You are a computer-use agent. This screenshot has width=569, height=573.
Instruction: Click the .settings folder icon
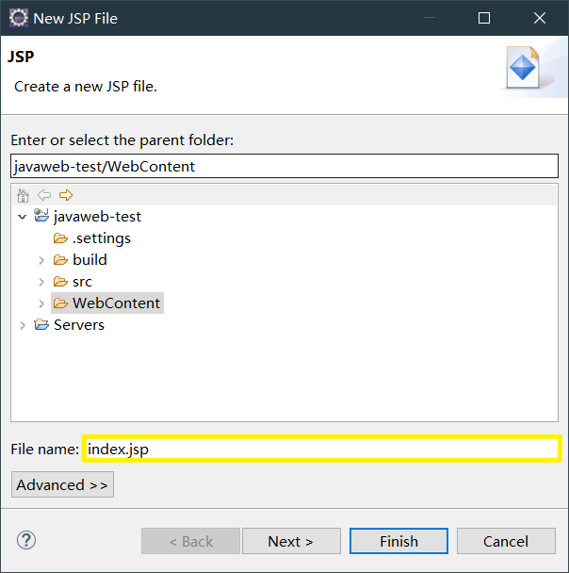click(60, 238)
